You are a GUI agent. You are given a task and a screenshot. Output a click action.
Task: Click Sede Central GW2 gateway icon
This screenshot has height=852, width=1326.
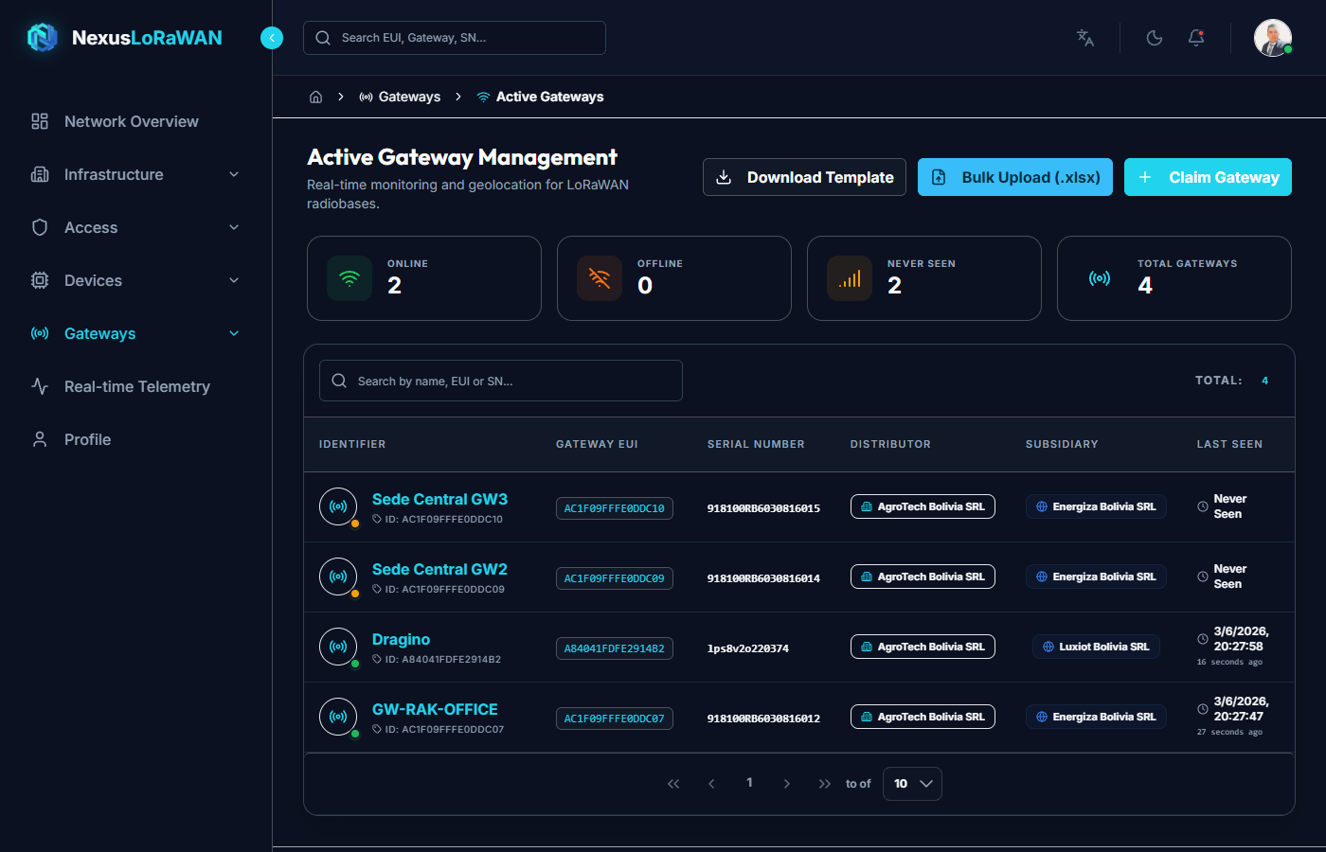coord(338,577)
